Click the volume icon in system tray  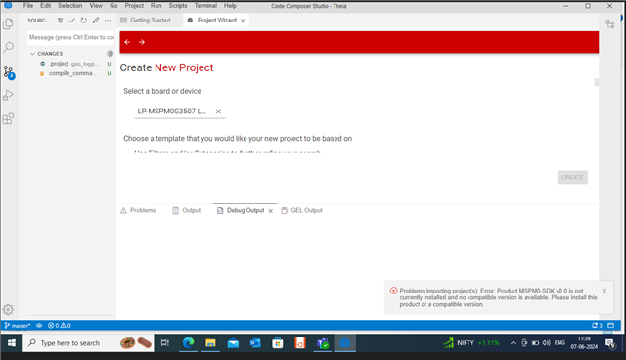click(546, 343)
